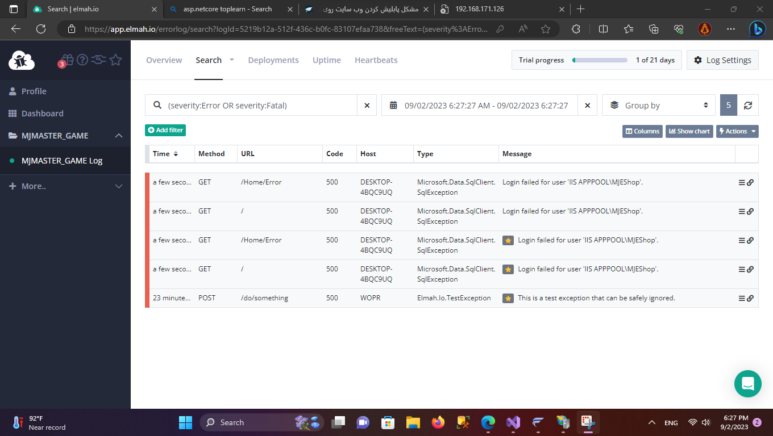Switch to the Overview tab
This screenshot has width=773, height=436.
coord(164,60)
